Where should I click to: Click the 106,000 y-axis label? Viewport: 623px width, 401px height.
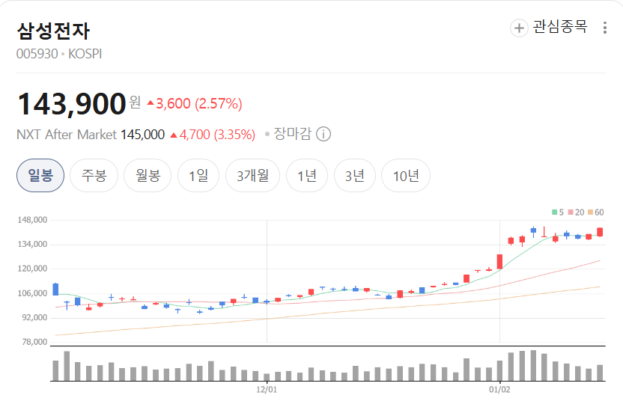point(32,293)
